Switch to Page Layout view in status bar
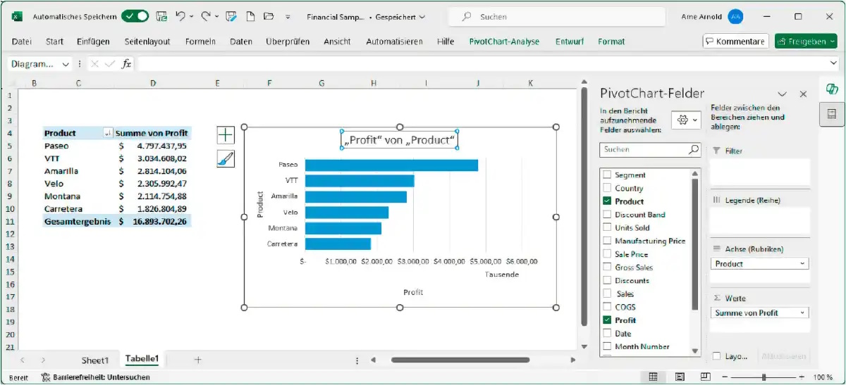This screenshot has height=385, width=846. 678,377
